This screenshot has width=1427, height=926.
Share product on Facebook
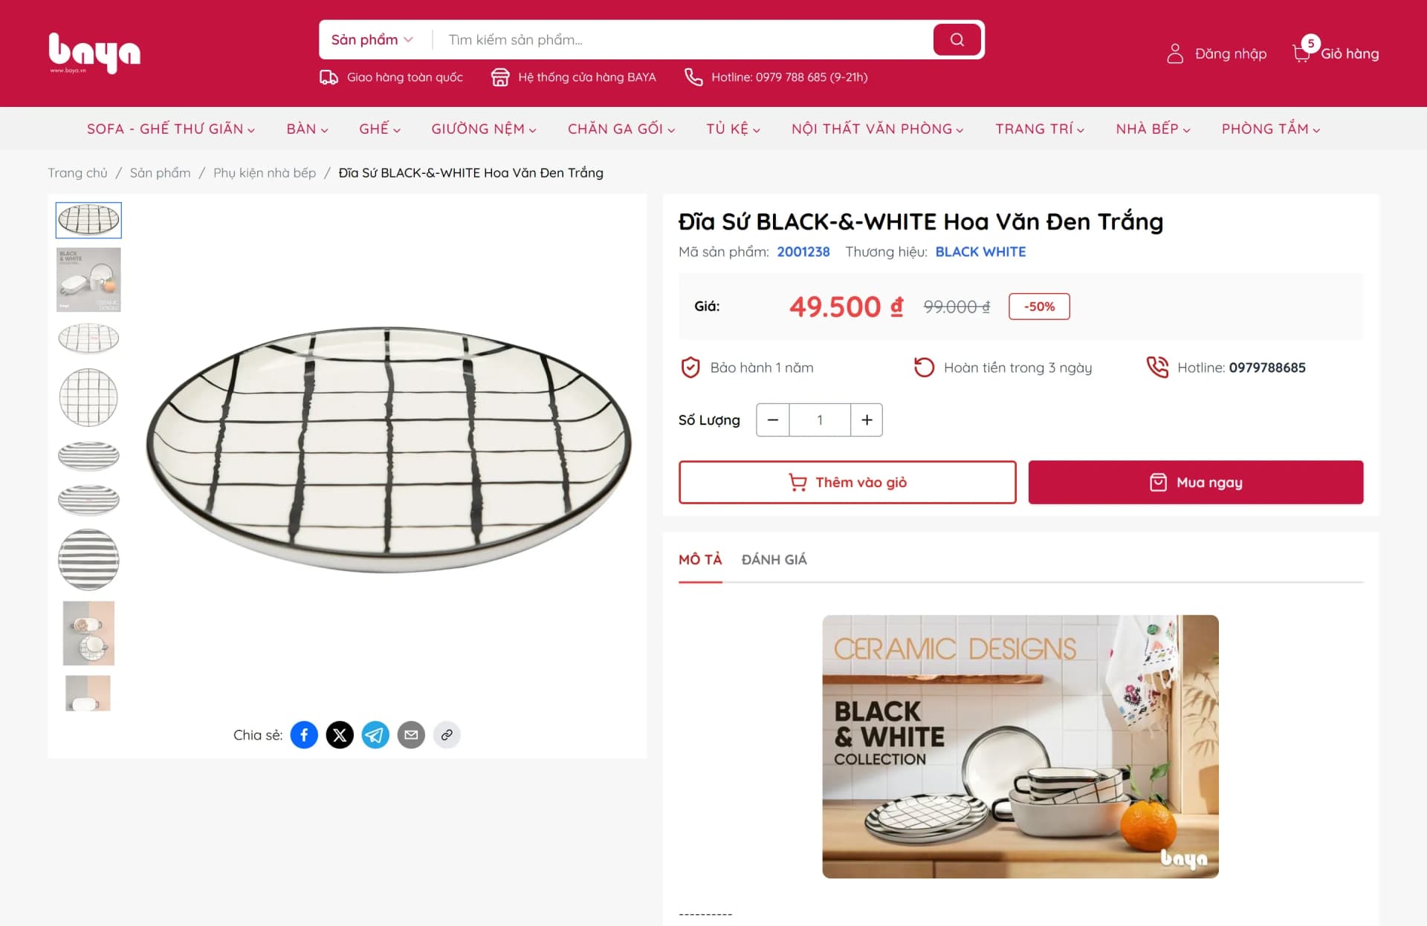[x=304, y=735]
